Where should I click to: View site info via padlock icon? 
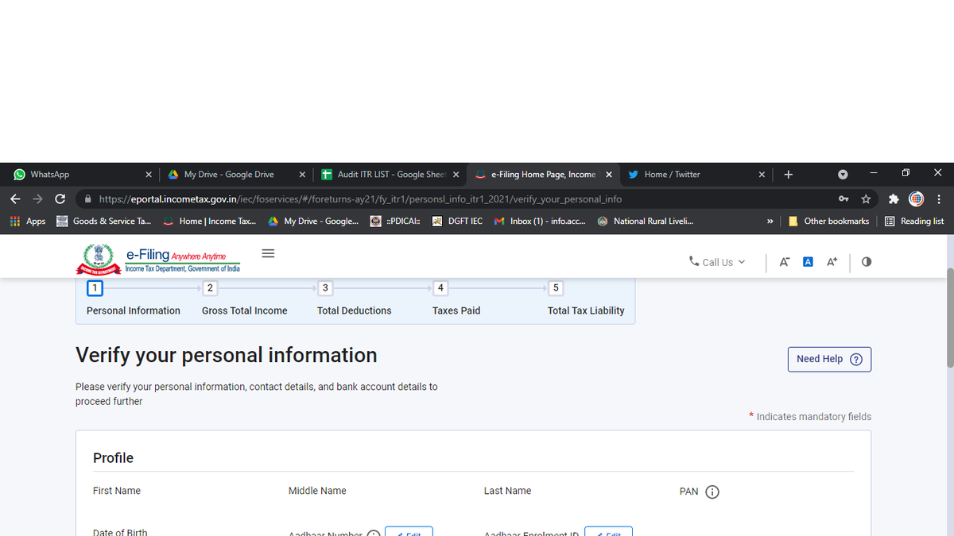[88, 199]
